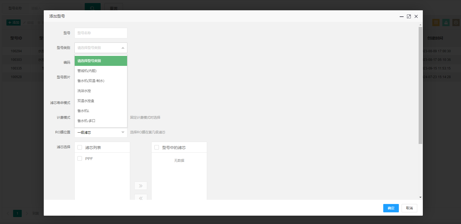Click the move-left double arrow transfer button

coord(141,197)
